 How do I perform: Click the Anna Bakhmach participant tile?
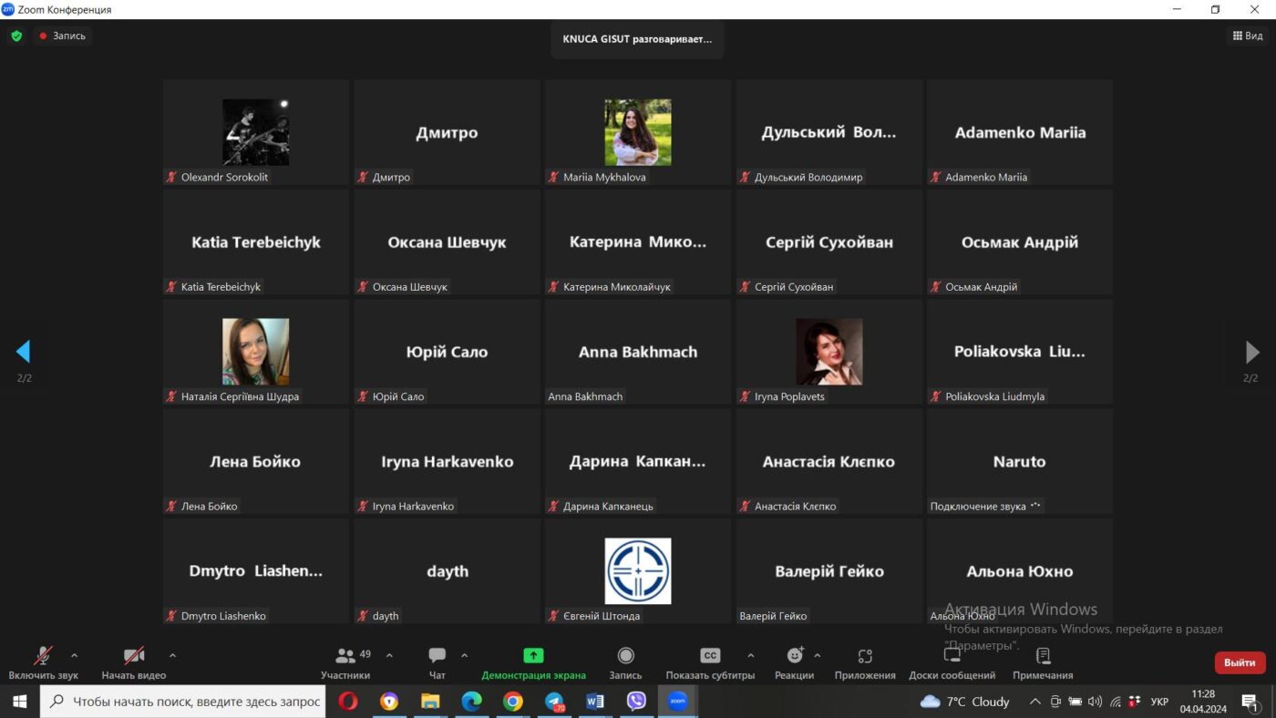coord(638,352)
